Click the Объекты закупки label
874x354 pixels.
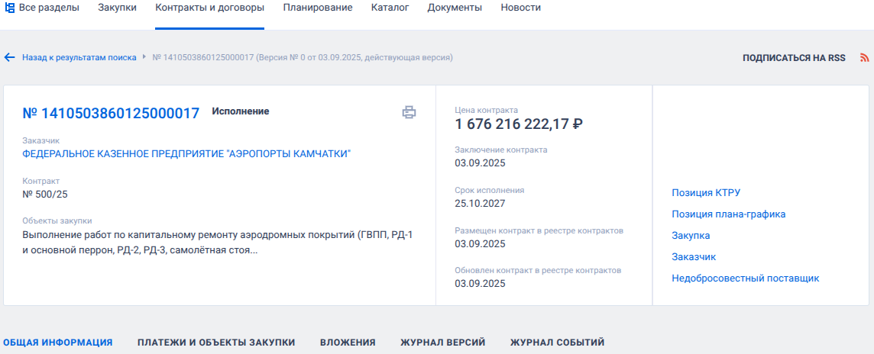tap(57, 220)
